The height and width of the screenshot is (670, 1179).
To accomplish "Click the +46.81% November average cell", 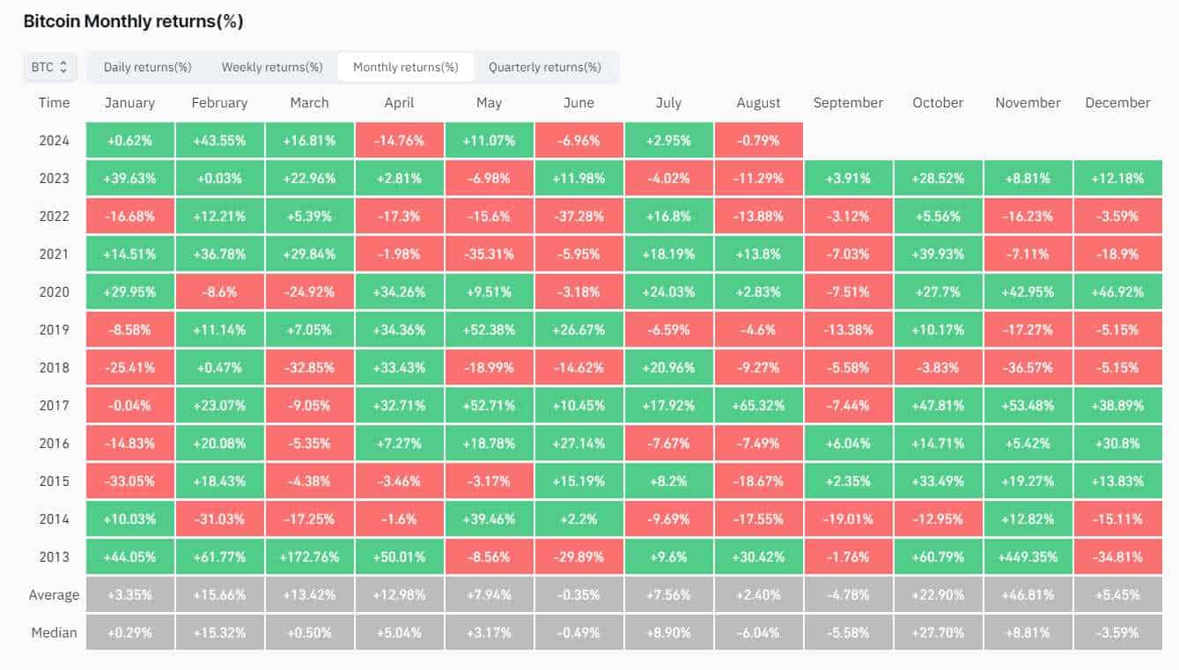I will click(x=1028, y=594).
